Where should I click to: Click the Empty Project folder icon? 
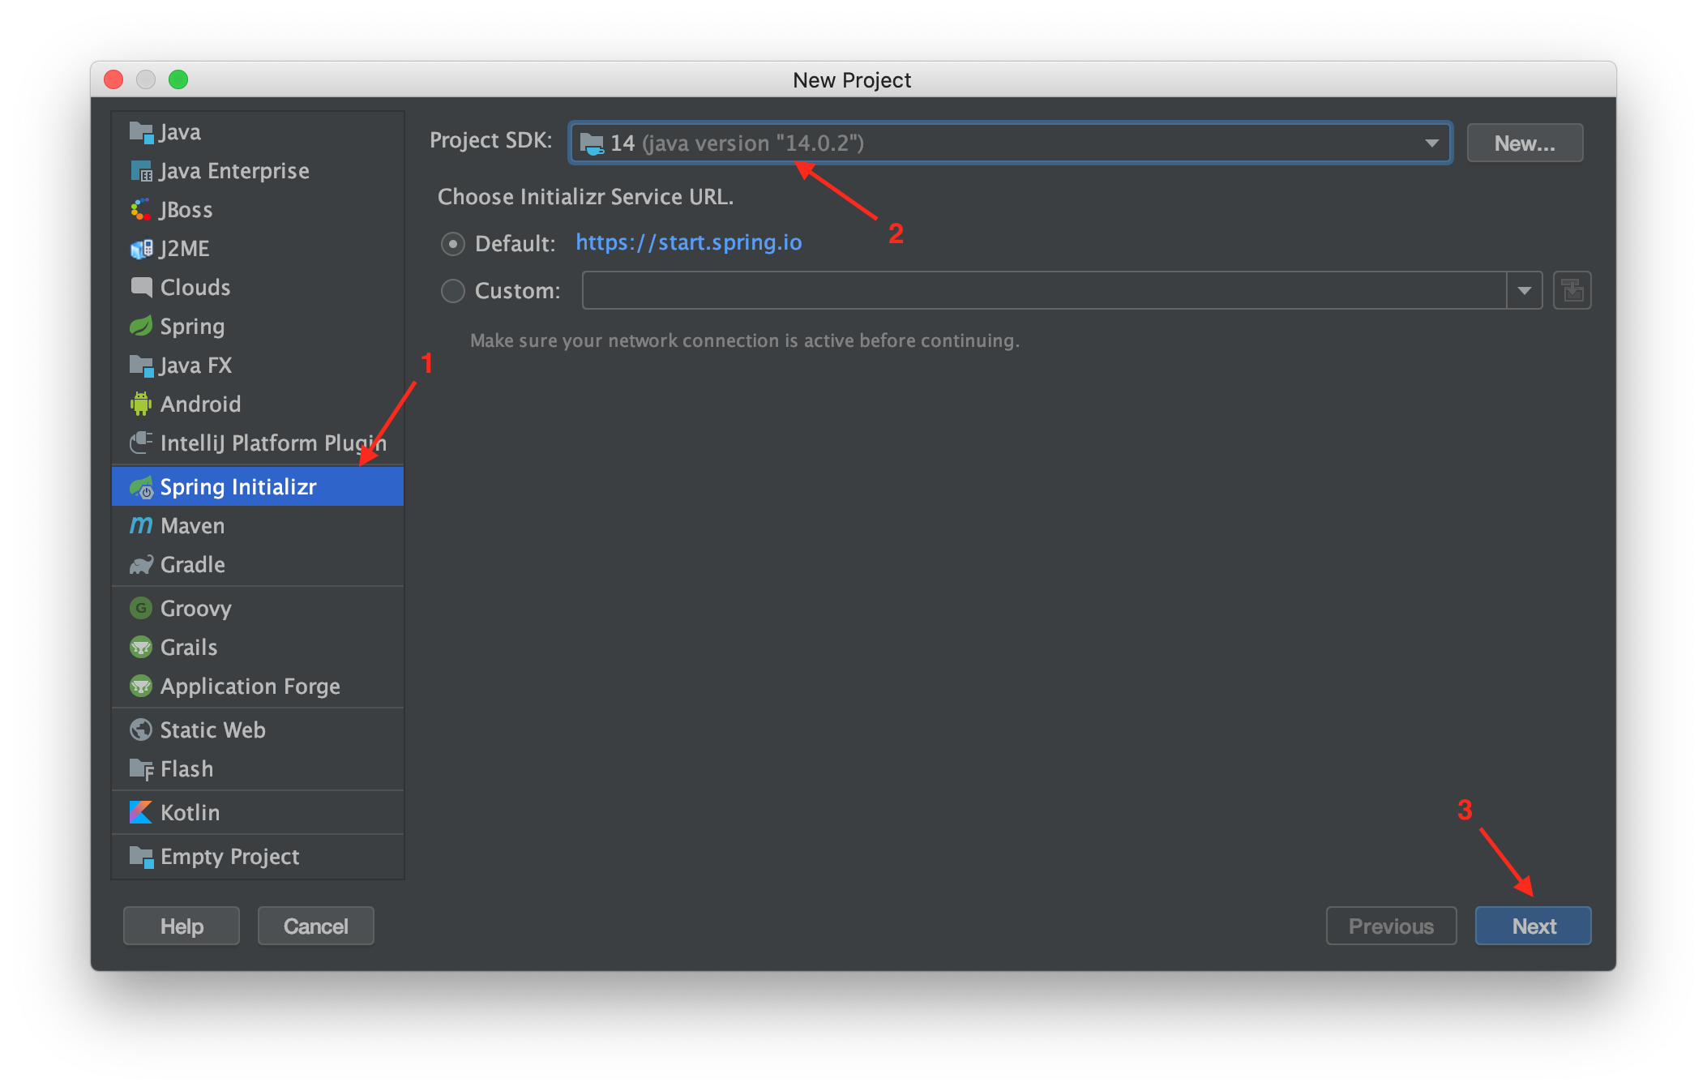(141, 857)
